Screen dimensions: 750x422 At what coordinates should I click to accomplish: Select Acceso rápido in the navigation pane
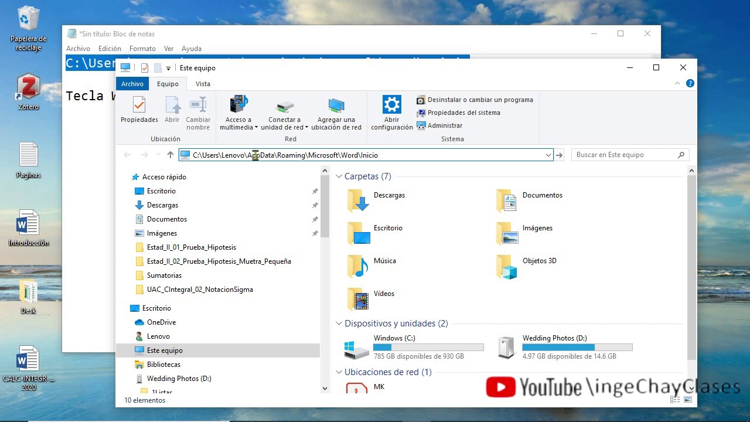[164, 177]
